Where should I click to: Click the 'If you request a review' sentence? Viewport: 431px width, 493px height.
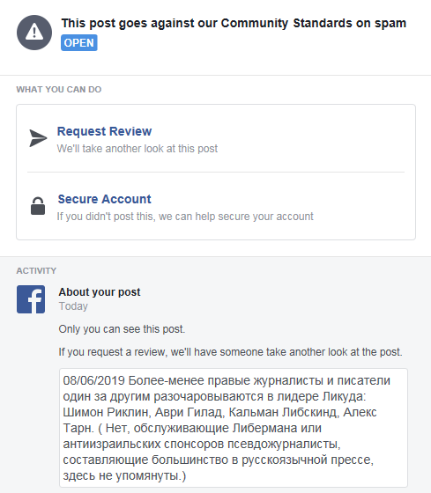pyautogui.click(x=230, y=352)
